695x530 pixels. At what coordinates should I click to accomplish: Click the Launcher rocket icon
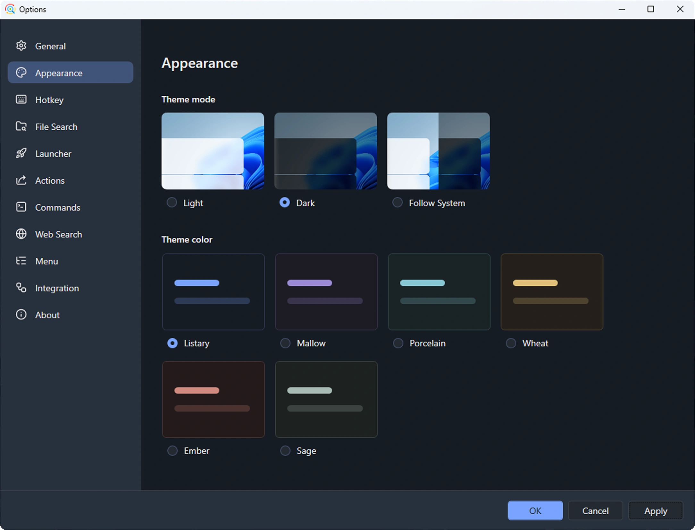pyautogui.click(x=21, y=153)
